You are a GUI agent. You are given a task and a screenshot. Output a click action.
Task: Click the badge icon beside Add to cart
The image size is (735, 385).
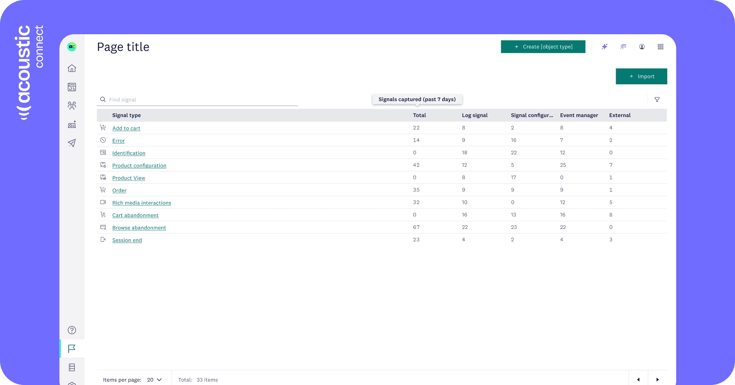coord(103,128)
